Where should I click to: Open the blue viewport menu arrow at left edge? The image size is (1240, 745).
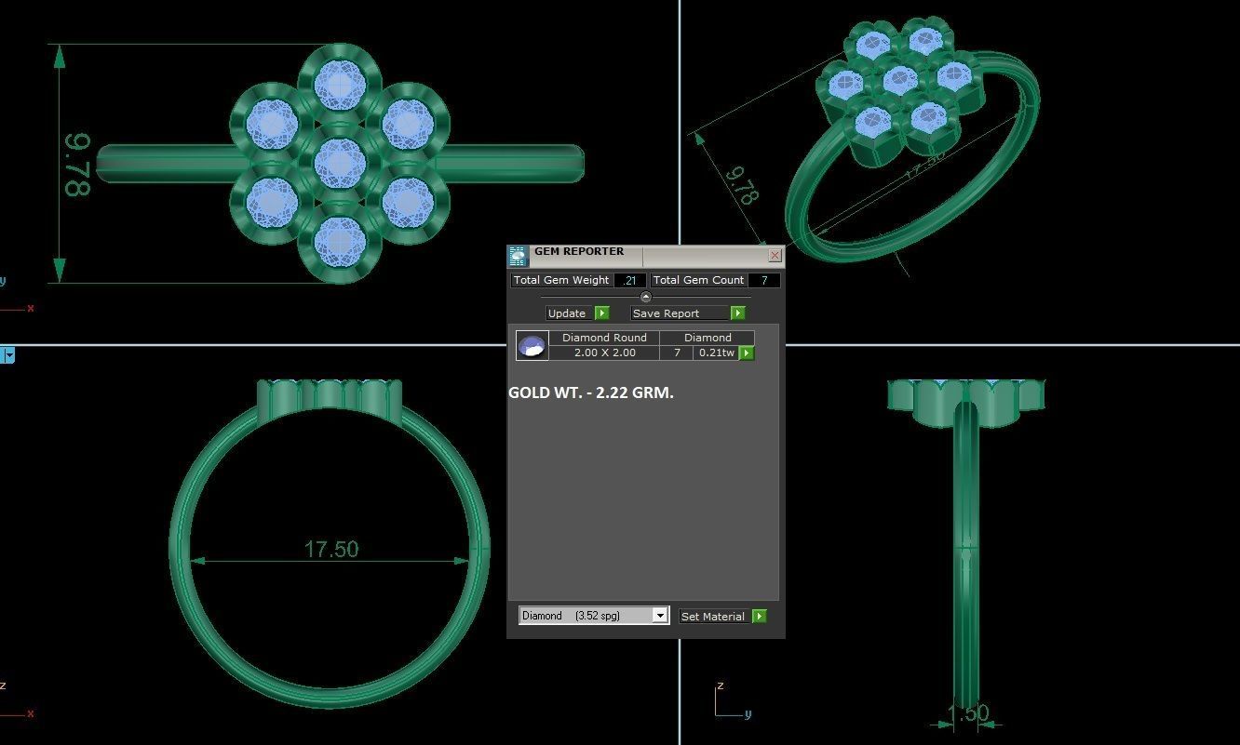7,354
